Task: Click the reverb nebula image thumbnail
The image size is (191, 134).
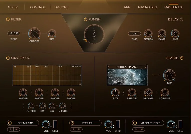Action: (127, 77)
